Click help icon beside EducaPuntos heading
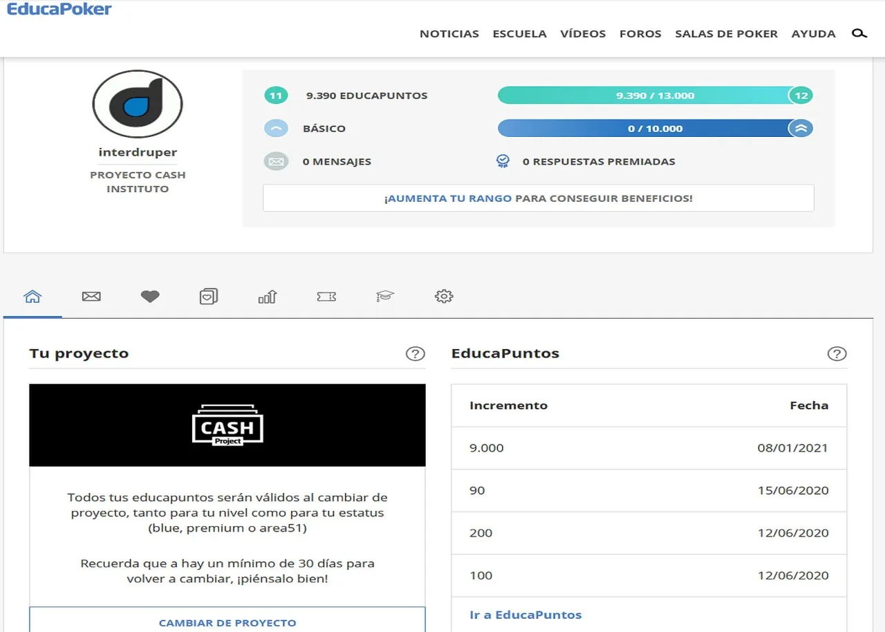The width and height of the screenshot is (885, 632). tap(837, 354)
